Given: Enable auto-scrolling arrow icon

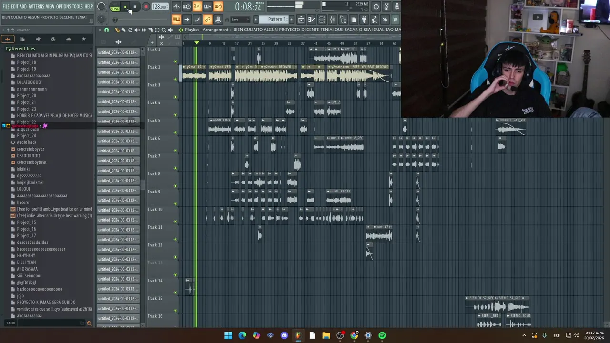Looking at the screenshot, I should [x=186, y=20].
